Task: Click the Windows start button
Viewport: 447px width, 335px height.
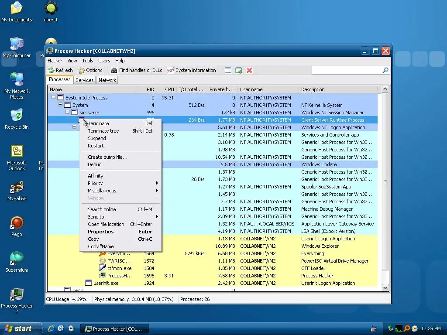Action: tap(21, 328)
